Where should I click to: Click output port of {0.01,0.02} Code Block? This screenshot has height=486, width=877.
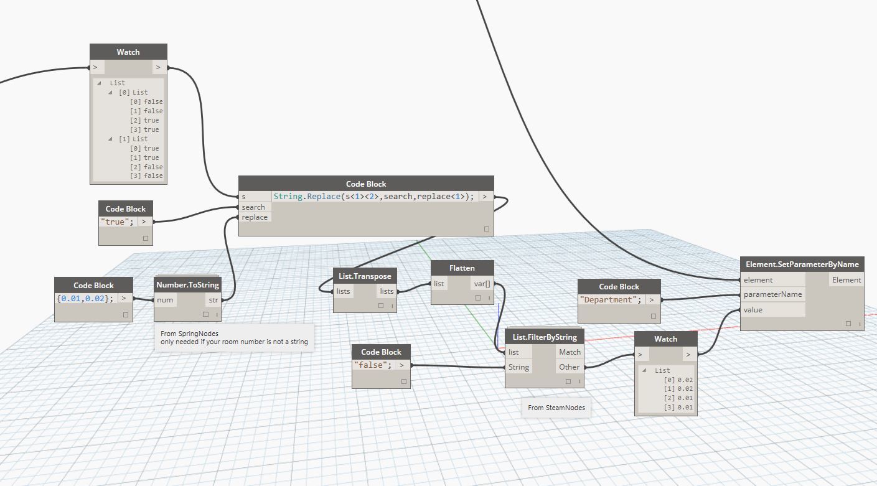pyautogui.click(x=124, y=298)
